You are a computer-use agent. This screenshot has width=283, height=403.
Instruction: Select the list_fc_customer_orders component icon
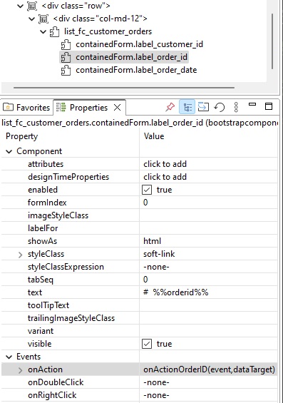[x=54, y=32]
